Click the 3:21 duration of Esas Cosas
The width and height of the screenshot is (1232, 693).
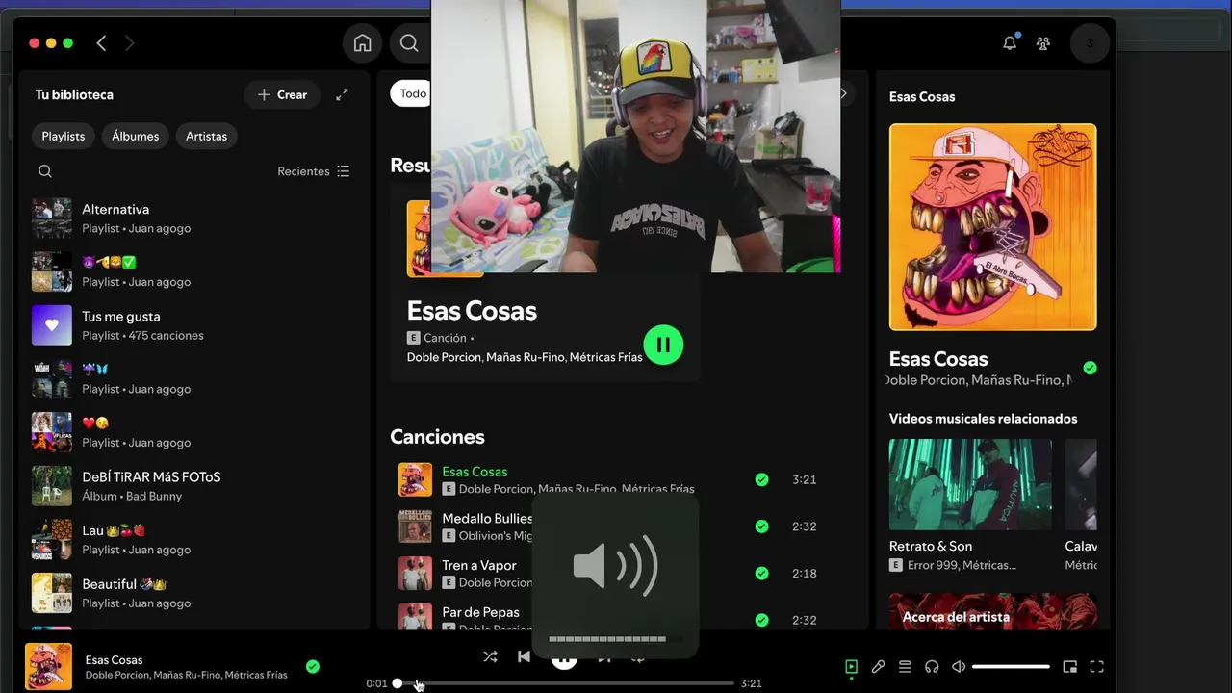[x=804, y=479]
